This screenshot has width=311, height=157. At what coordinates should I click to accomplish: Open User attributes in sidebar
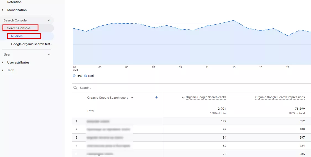18,62
